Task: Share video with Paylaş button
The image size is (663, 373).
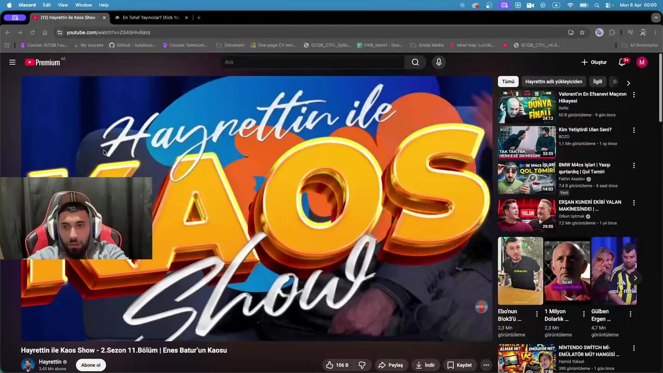Action: point(391,365)
